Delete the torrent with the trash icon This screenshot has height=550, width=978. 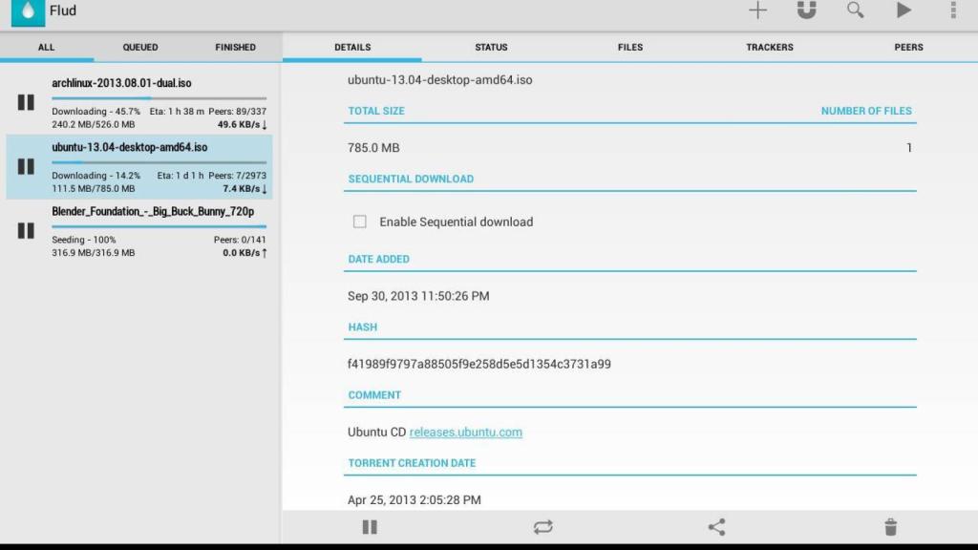click(x=890, y=526)
